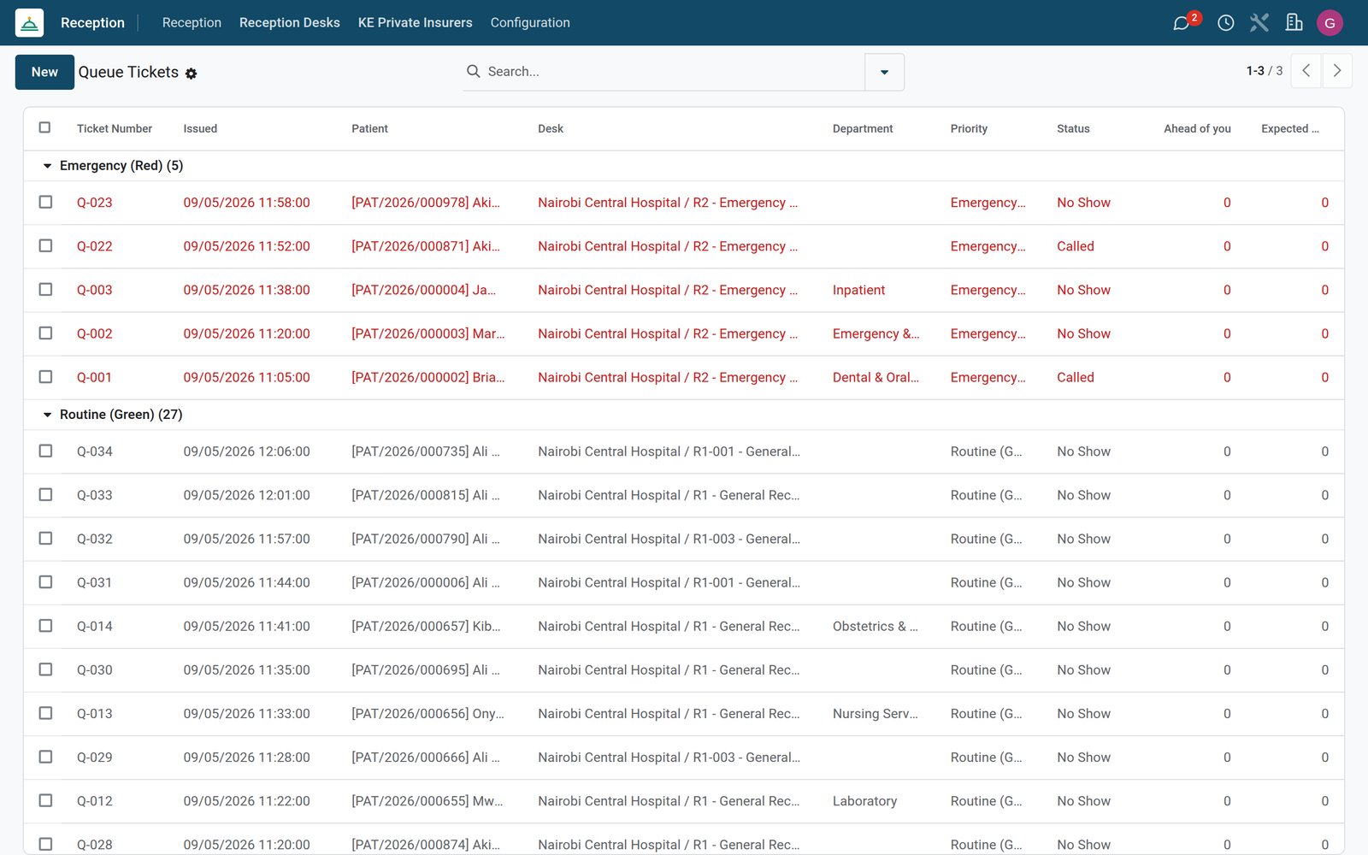Viewport: 1368px width, 855px height.
Task: Select the checkbox for ticket Q-023
Action: [45, 202]
